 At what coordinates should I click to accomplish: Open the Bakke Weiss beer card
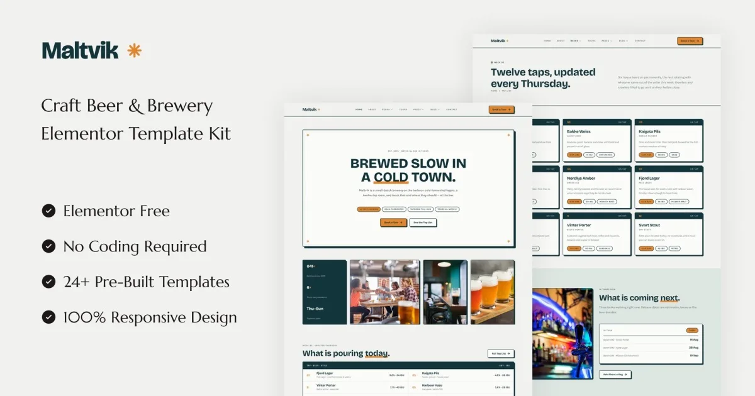point(596,140)
